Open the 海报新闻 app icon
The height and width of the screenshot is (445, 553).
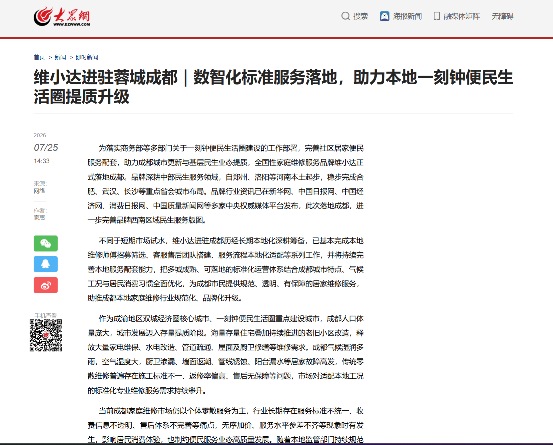click(384, 16)
